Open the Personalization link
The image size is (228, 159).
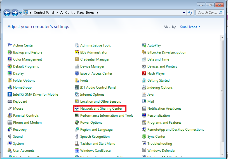coord(159,116)
